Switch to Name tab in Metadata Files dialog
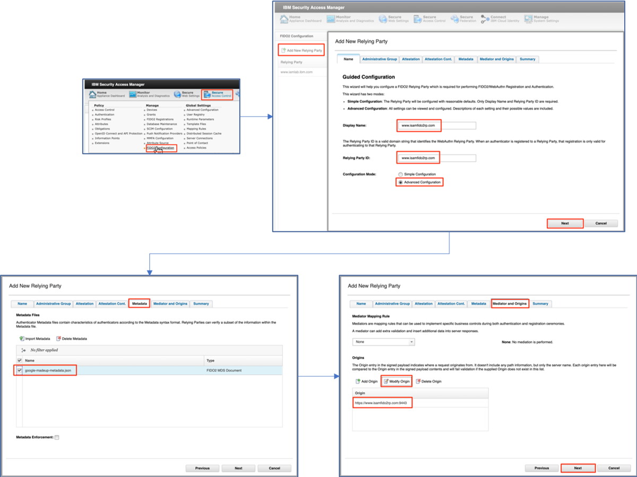Screen dimensions: 637x477 (x=22, y=304)
